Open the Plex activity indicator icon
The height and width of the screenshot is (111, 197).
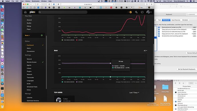tap(131, 12)
